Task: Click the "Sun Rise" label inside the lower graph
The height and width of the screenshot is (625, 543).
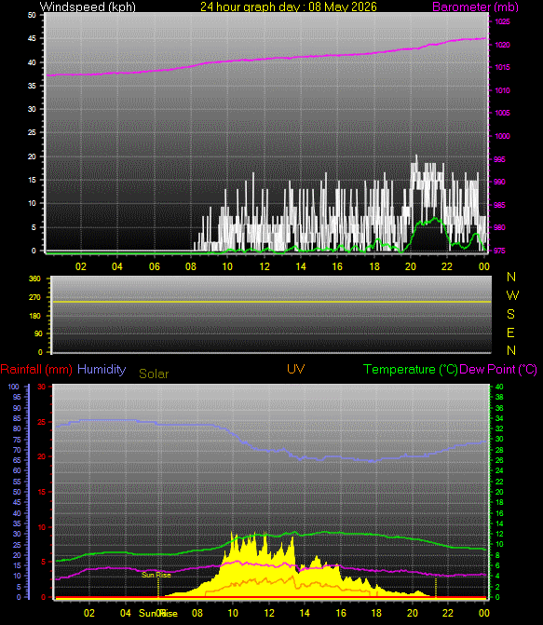Action: pyautogui.click(x=156, y=575)
